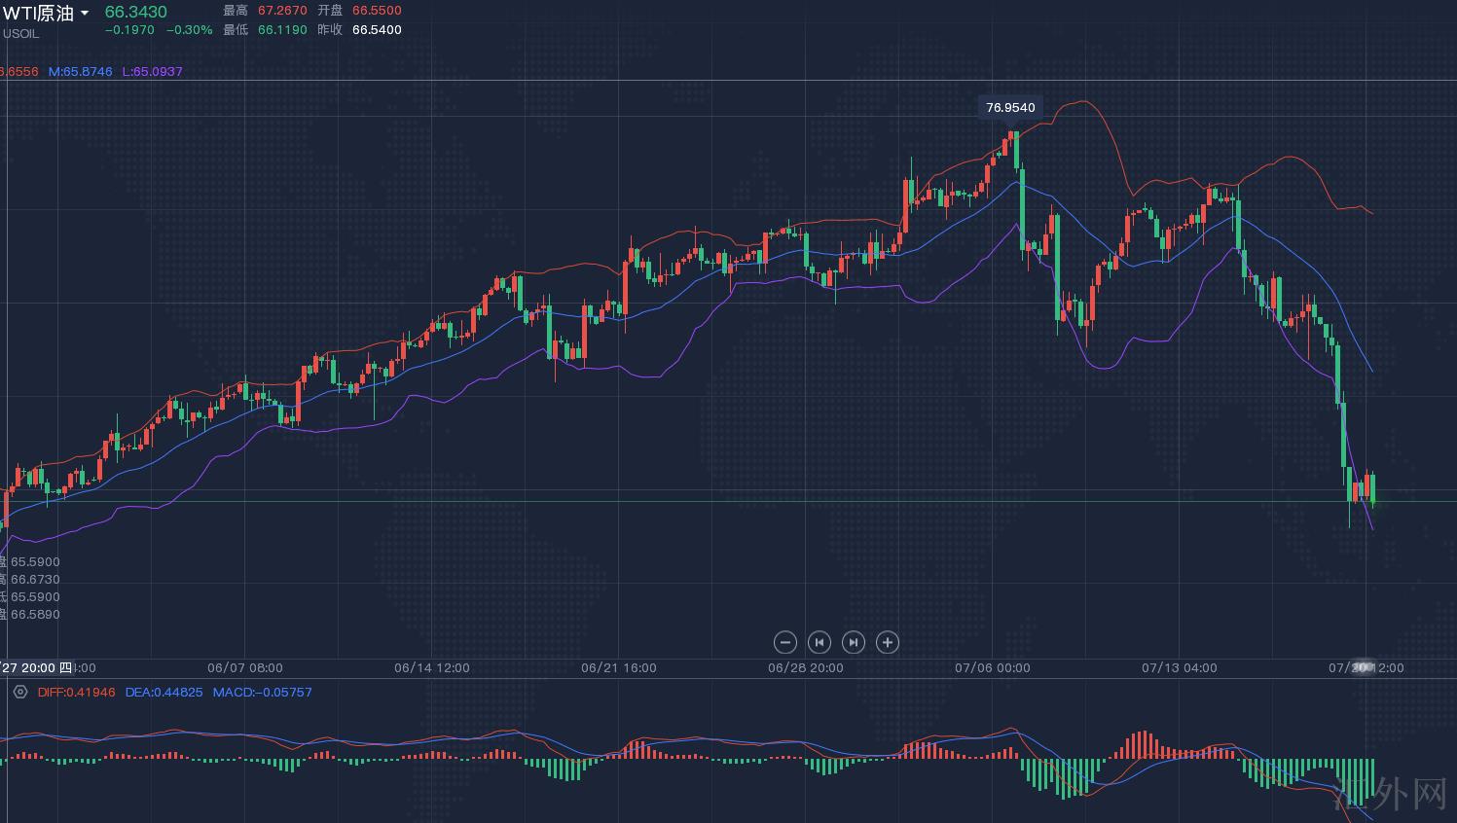Jump to latest candles with skip-forward icon
Viewport: 1457px width, 823px height.
853,642
